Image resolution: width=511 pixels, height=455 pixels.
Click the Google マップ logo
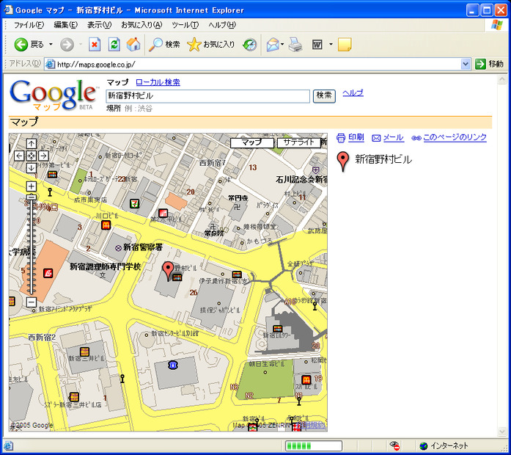54,95
